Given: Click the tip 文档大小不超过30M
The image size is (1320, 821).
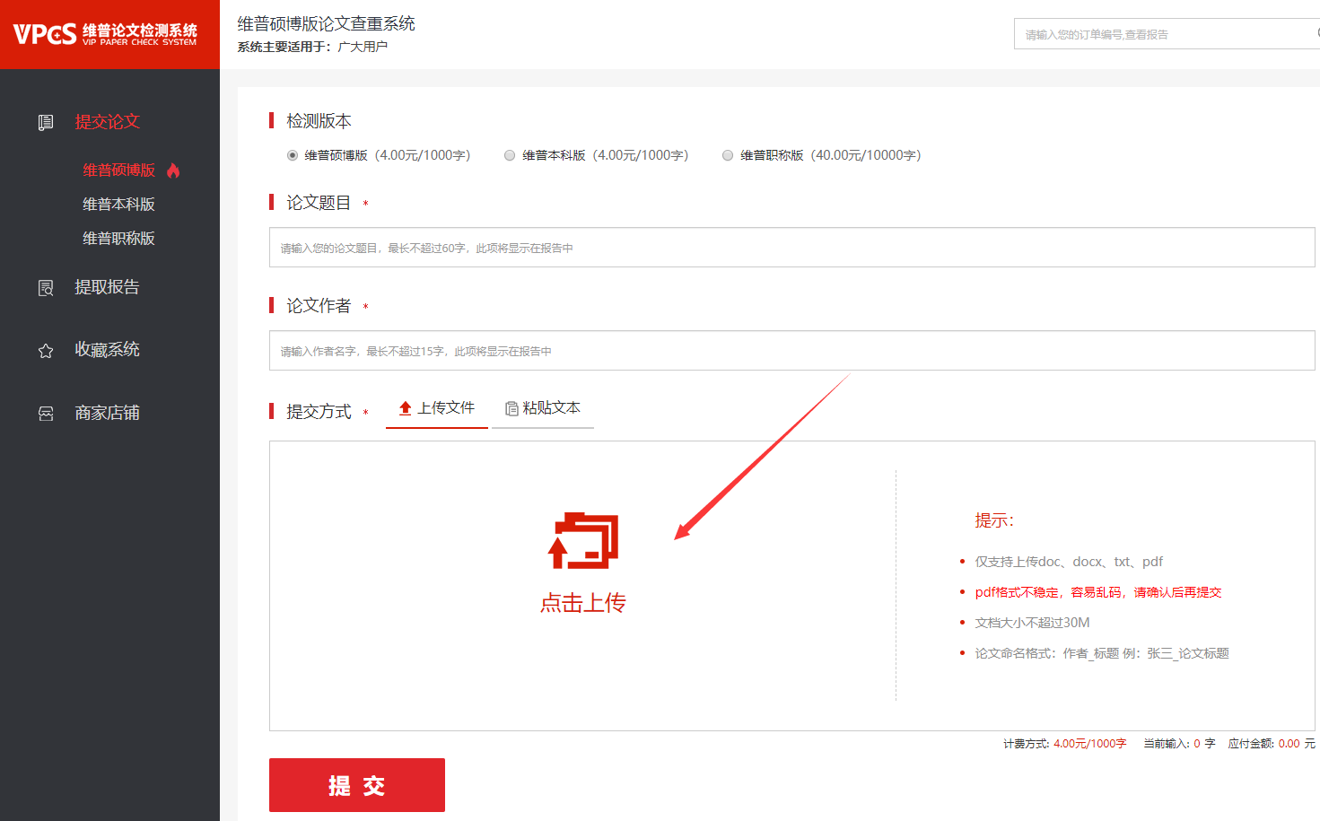Looking at the screenshot, I should 1033,623.
